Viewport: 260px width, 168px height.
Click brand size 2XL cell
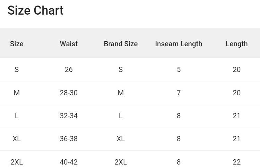pyautogui.click(x=121, y=162)
